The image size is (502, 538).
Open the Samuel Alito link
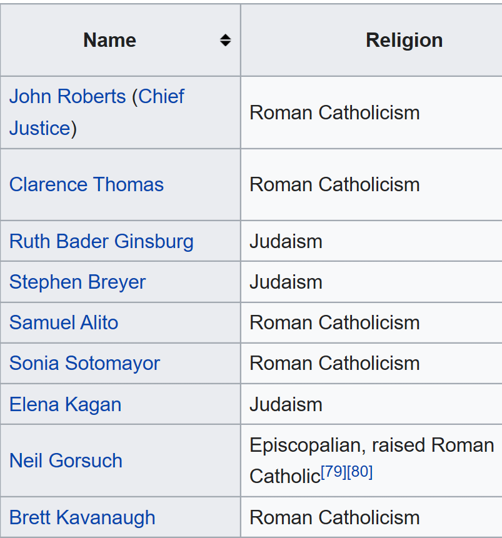63,323
